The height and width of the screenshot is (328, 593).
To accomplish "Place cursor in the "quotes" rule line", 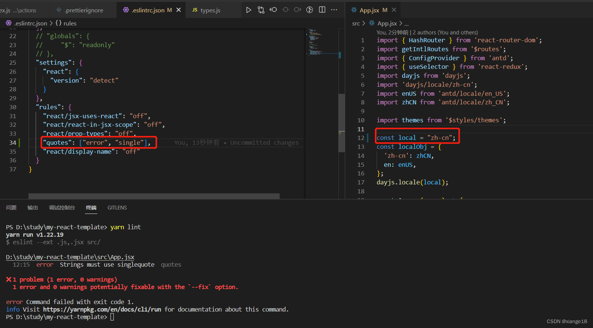I will [97, 142].
